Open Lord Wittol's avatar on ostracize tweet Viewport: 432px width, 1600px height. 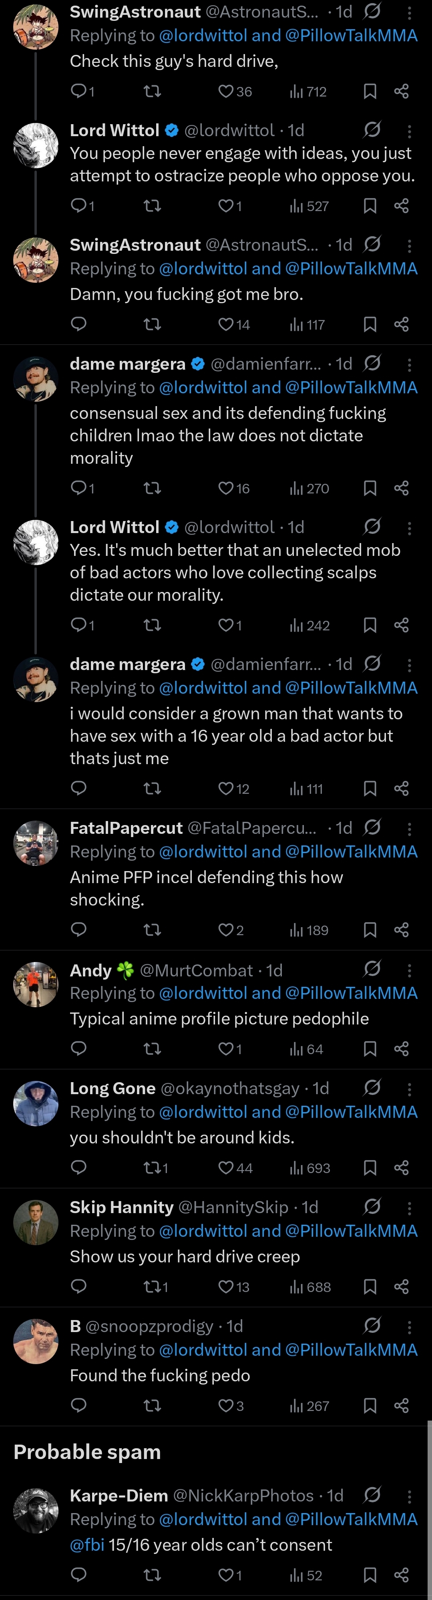pyautogui.click(x=36, y=145)
